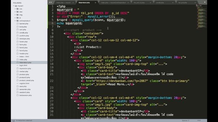
Task: Click the banner.php file icon
Action: point(17,24)
